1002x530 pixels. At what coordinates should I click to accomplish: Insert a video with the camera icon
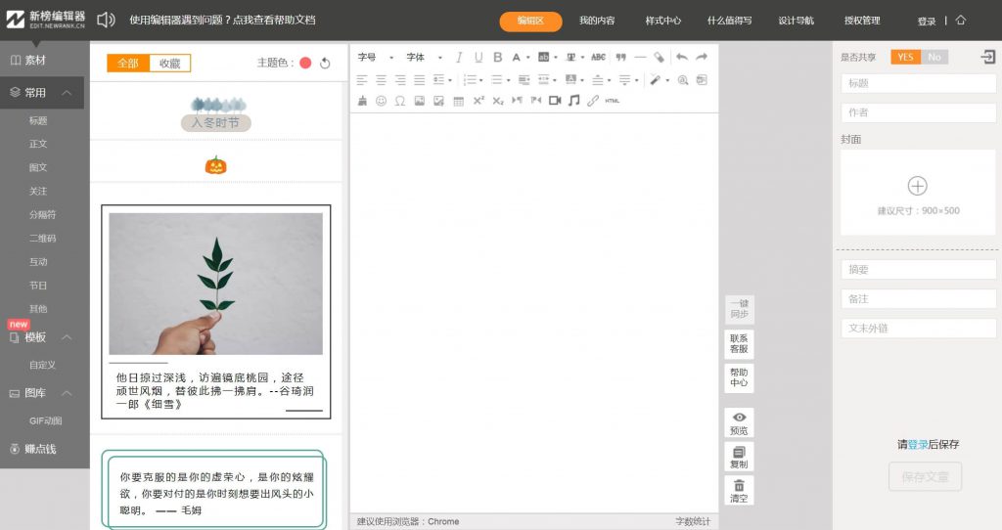[x=555, y=101]
